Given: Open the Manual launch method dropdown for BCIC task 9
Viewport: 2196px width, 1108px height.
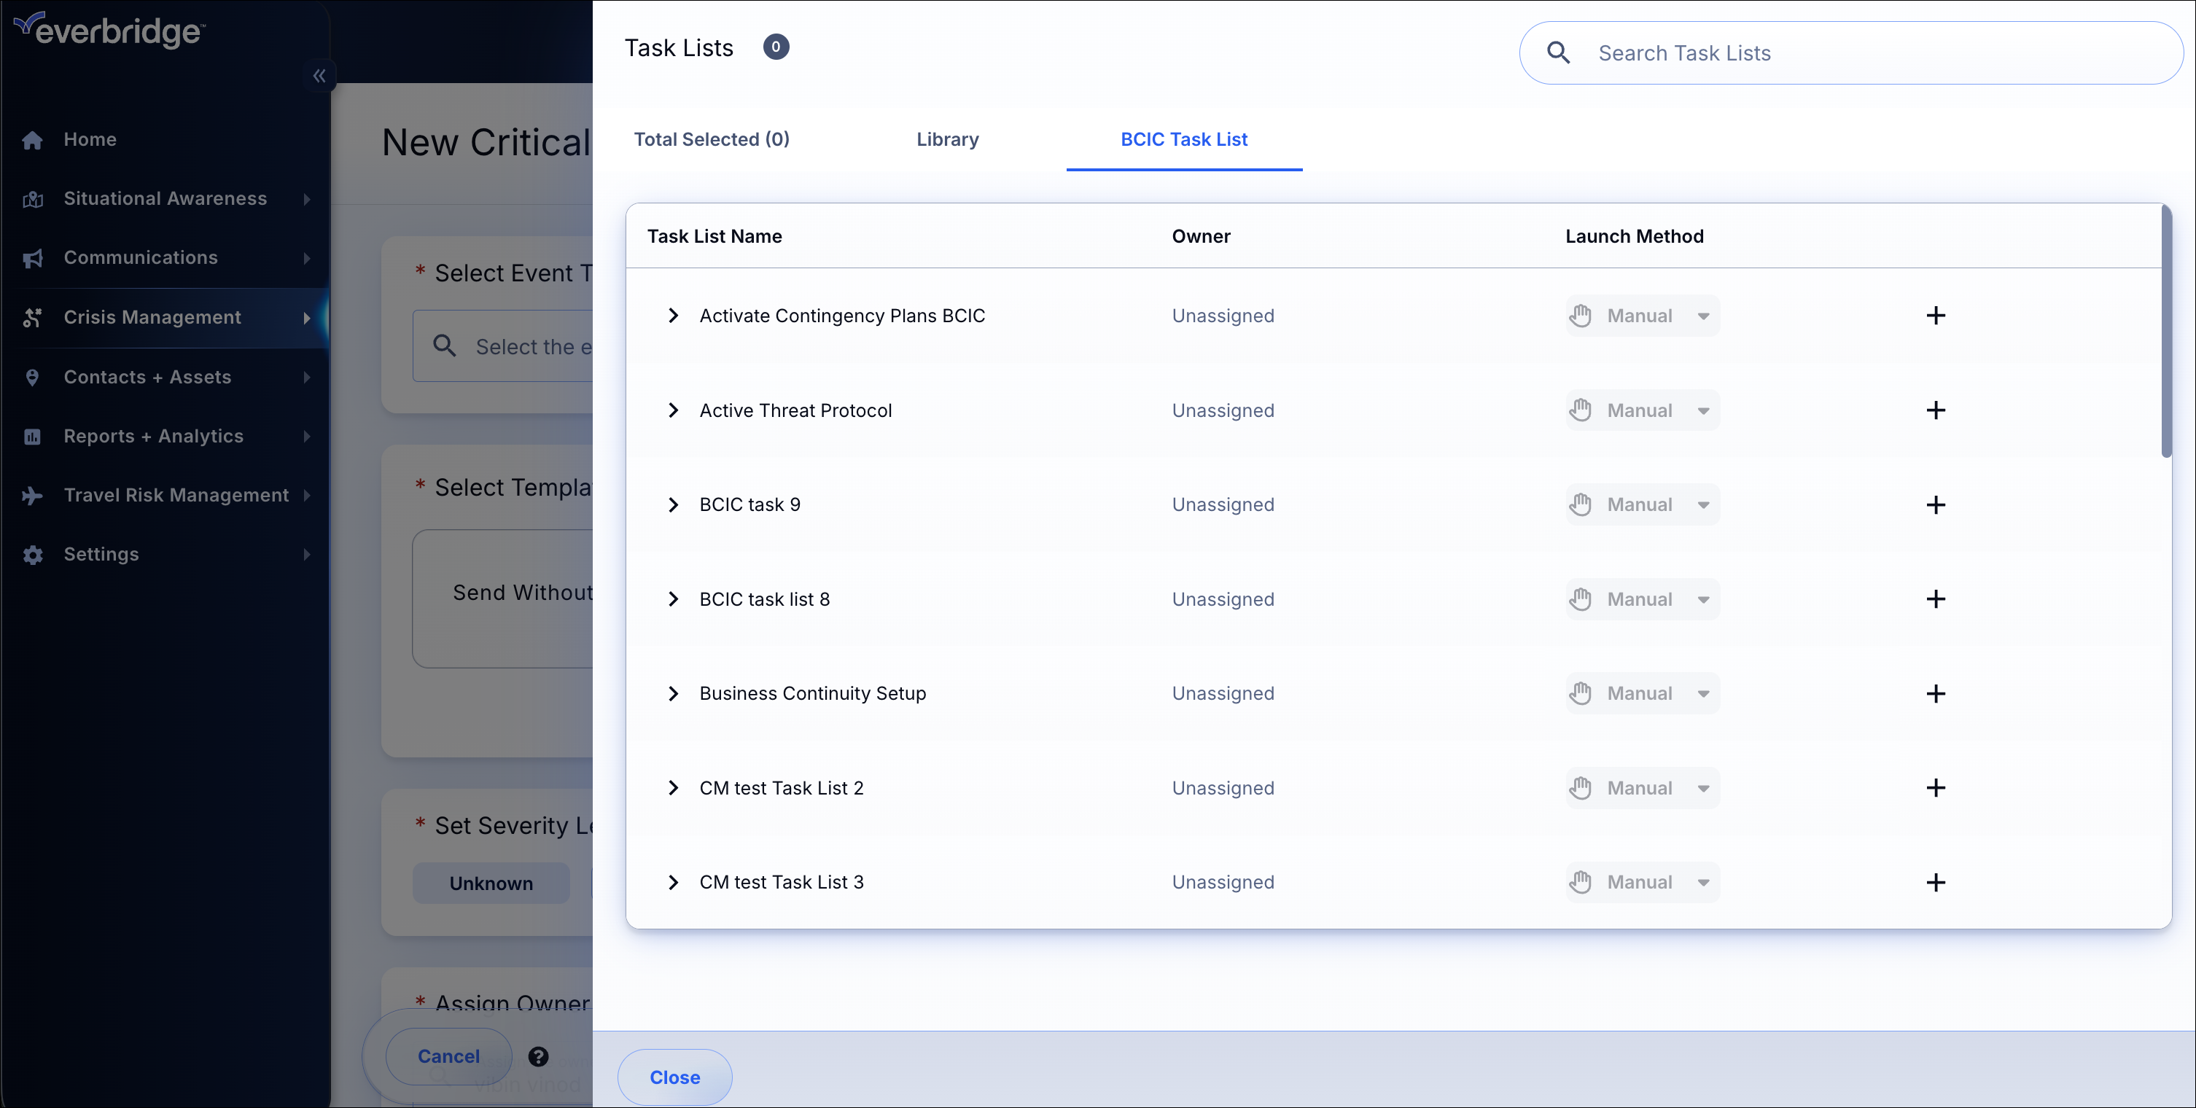Looking at the screenshot, I should [x=1704, y=504].
